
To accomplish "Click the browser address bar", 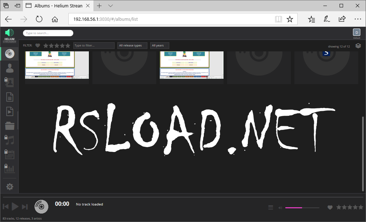I will [x=173, y=19].
